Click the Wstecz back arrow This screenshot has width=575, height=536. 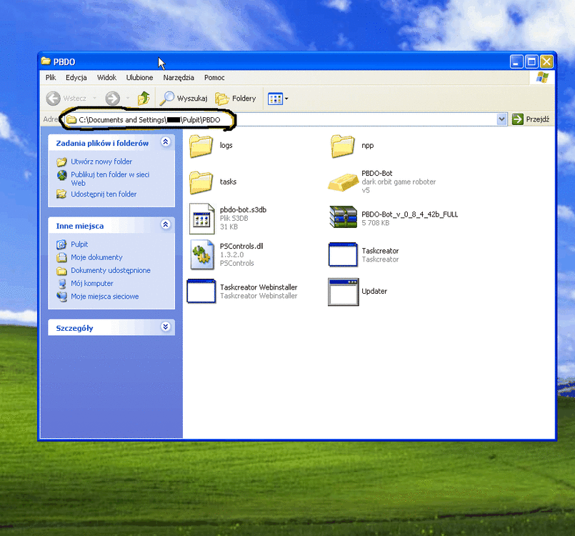[x=53, y=99]
